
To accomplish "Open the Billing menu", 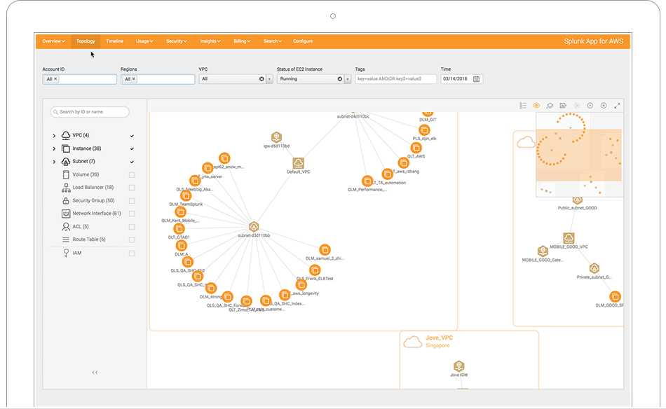I will point(242,41).
